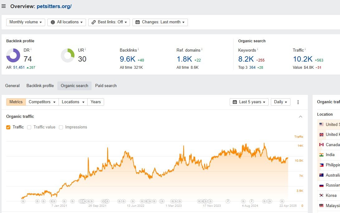Click the globe icon in All locations
The height and width of the screenshot is (213, 340).
[x=53, y=22]
